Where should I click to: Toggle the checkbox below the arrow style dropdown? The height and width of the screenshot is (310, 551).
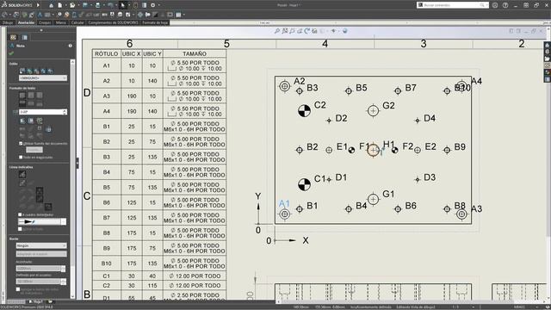pyautogui.click(x=20, y=229)
